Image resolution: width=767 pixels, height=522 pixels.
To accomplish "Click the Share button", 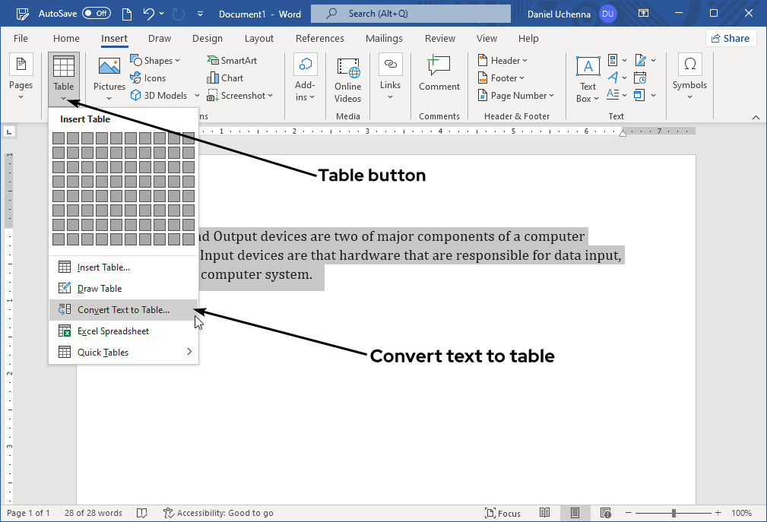I will 730,39.
